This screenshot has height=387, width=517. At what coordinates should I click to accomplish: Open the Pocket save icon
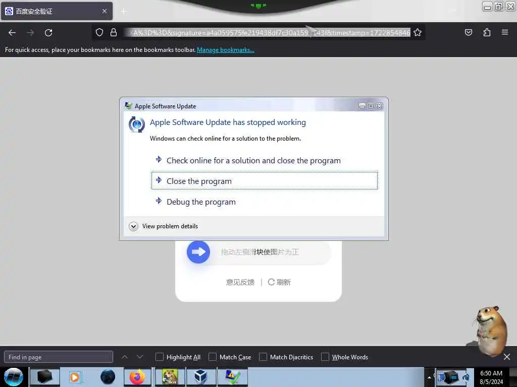coord(468,32)
